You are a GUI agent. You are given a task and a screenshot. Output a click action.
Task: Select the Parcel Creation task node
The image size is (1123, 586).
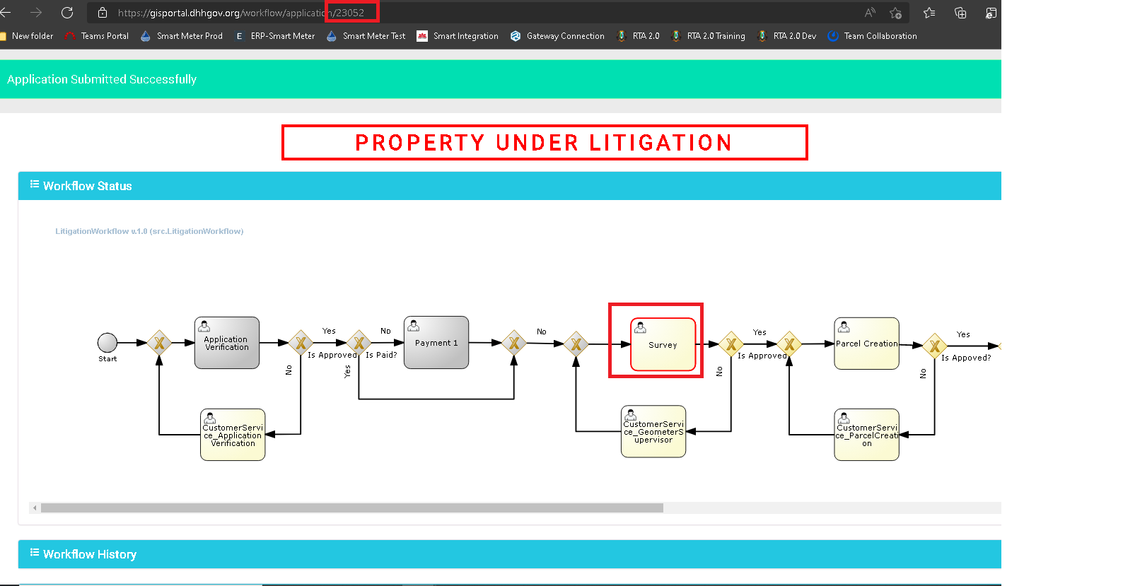tap(867, 344)
